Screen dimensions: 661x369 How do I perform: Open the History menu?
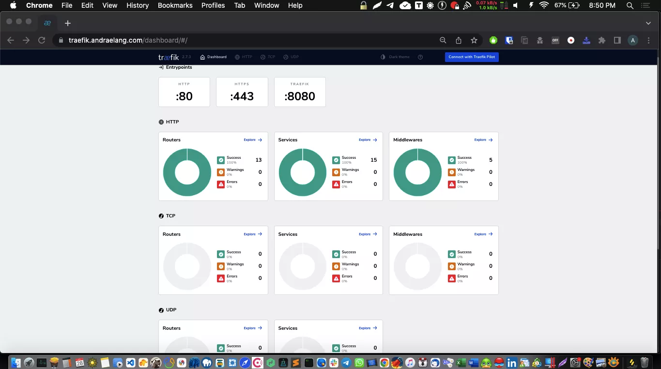click(x=138, y=5)
